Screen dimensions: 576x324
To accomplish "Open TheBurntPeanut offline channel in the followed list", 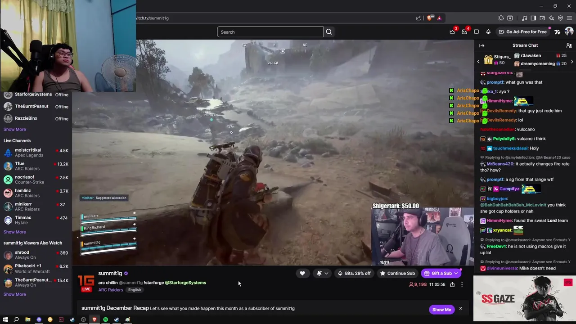I will pyautogui.click(x=36, y=107).
